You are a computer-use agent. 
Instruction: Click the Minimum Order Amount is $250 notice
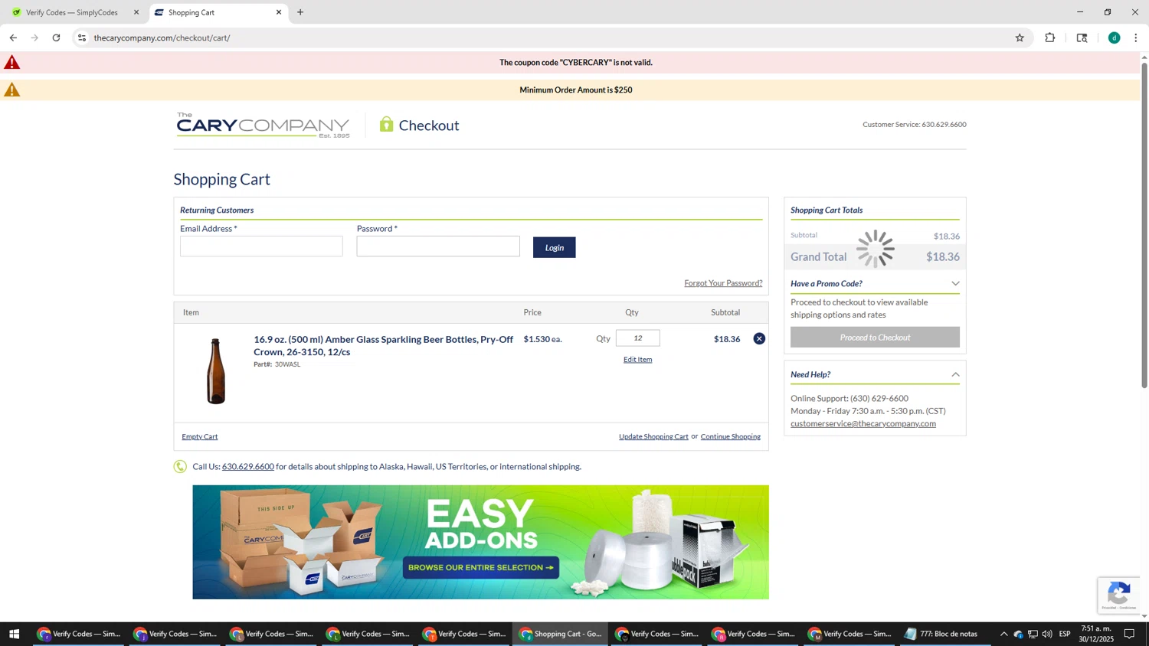pyautogui.click(x=576, y=90)
